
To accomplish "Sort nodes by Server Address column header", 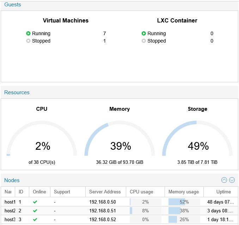I will coord(105,192).
